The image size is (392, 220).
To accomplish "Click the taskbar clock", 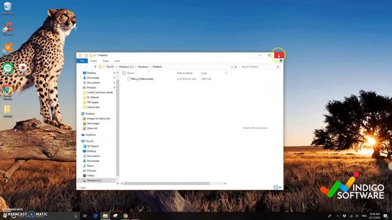I will coord(374,216).
